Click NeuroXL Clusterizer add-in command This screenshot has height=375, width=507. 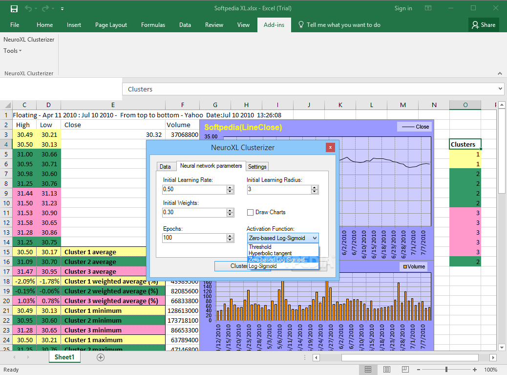(x=29, y=40)
